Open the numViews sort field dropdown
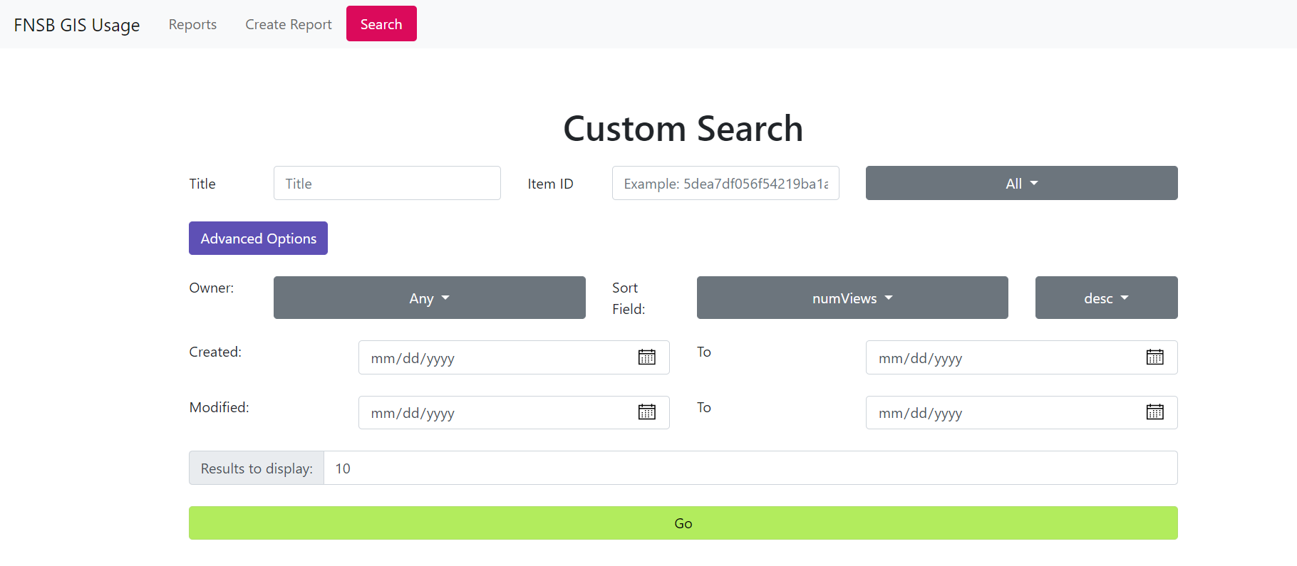This screenshot has height=566, width=1297. click(x=852, y=298)
